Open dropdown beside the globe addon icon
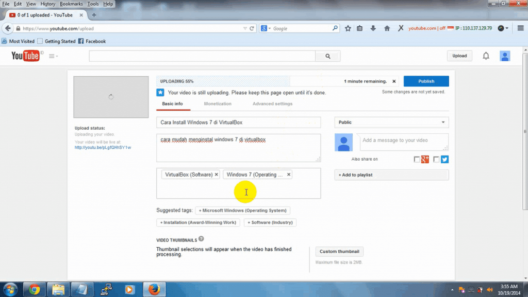Screen dimensions: 528x297 (507, 28)
